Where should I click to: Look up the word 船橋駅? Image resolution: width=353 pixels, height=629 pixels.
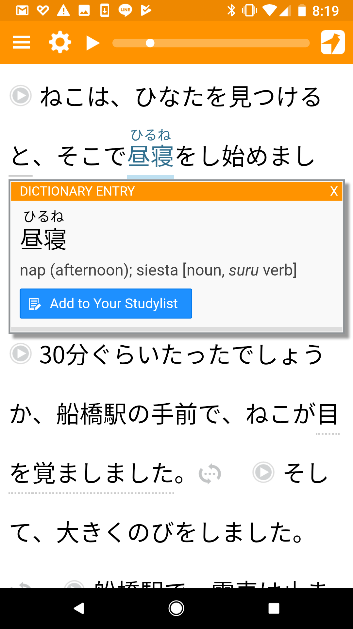pos(92,414)
